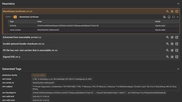This screenshot has width=182, height=102.
Task: Click the Value column header
Action: 39,21
